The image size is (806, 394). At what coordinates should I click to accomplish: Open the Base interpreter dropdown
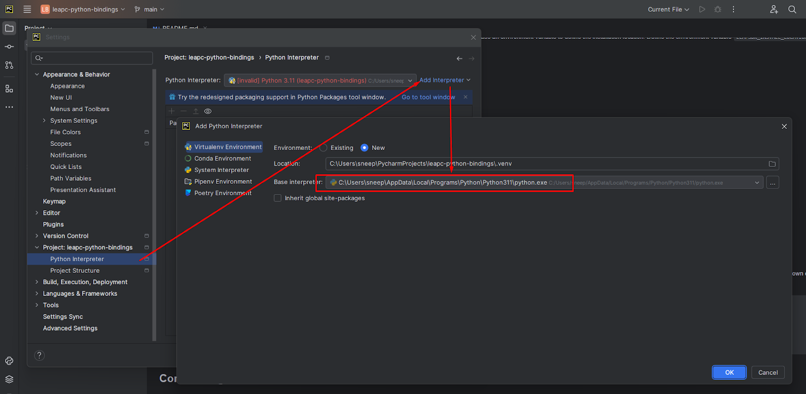coord(757,183)
